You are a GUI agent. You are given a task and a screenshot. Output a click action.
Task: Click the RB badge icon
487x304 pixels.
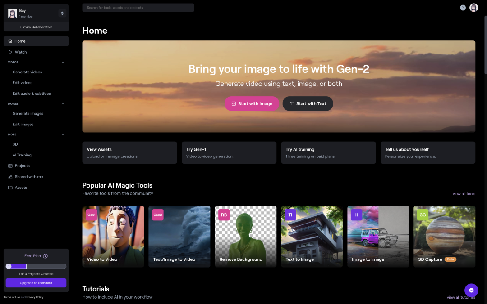[x=224, y=215]
